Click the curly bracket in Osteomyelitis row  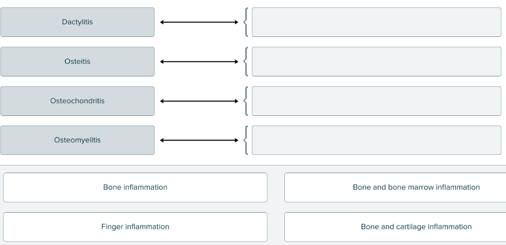coord(245,140)
